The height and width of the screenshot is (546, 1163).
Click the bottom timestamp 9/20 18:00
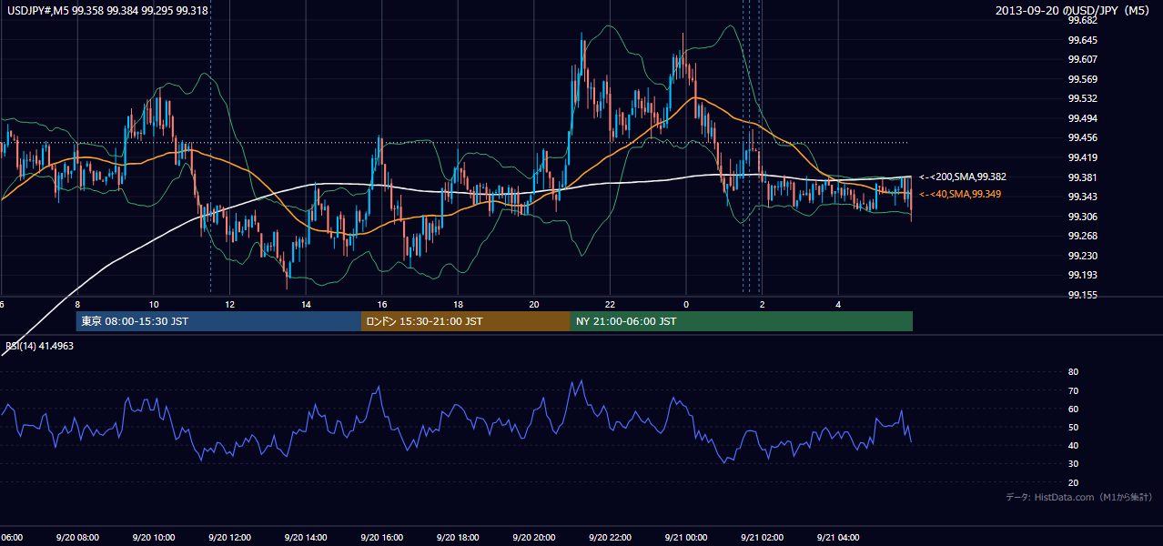(x=458, y=538)
